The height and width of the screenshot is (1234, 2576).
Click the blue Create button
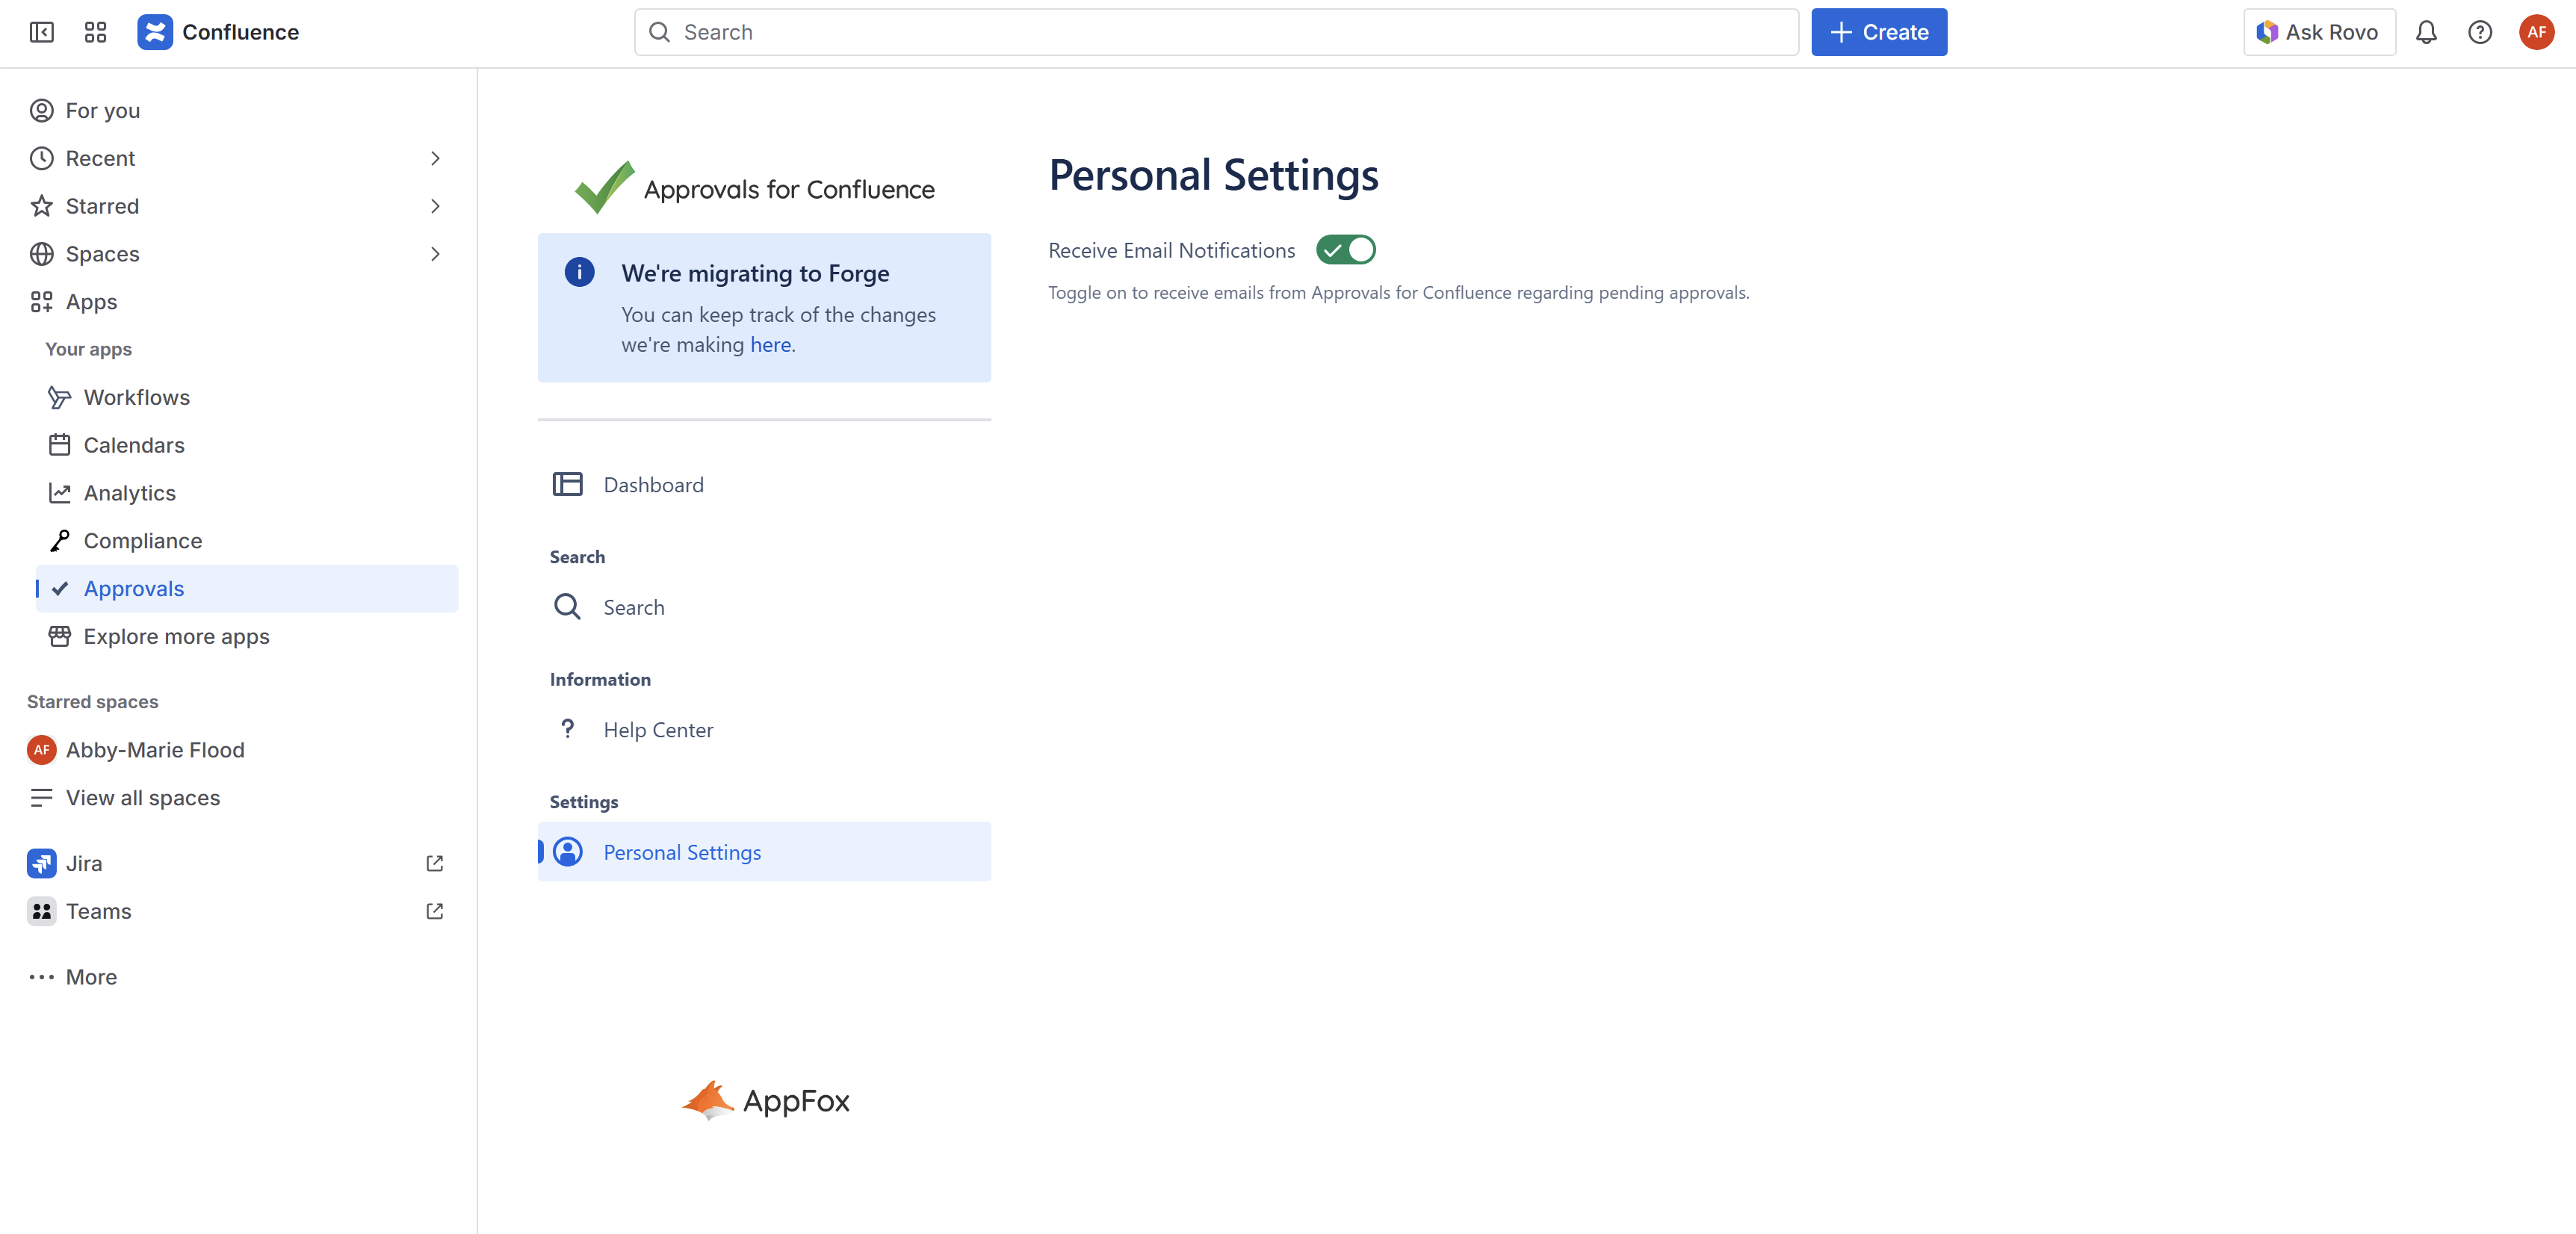pyautogui.click(x=1878, y=32)
